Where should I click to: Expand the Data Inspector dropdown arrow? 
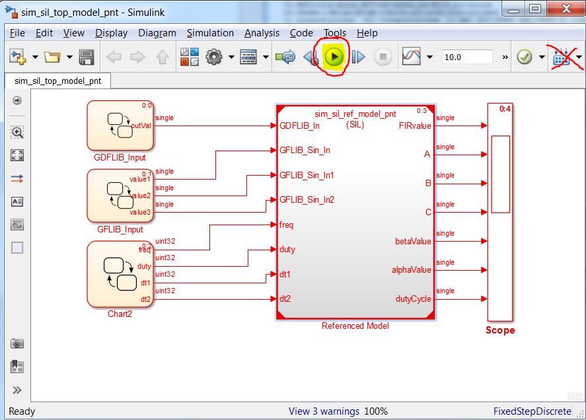coord(430,57)
